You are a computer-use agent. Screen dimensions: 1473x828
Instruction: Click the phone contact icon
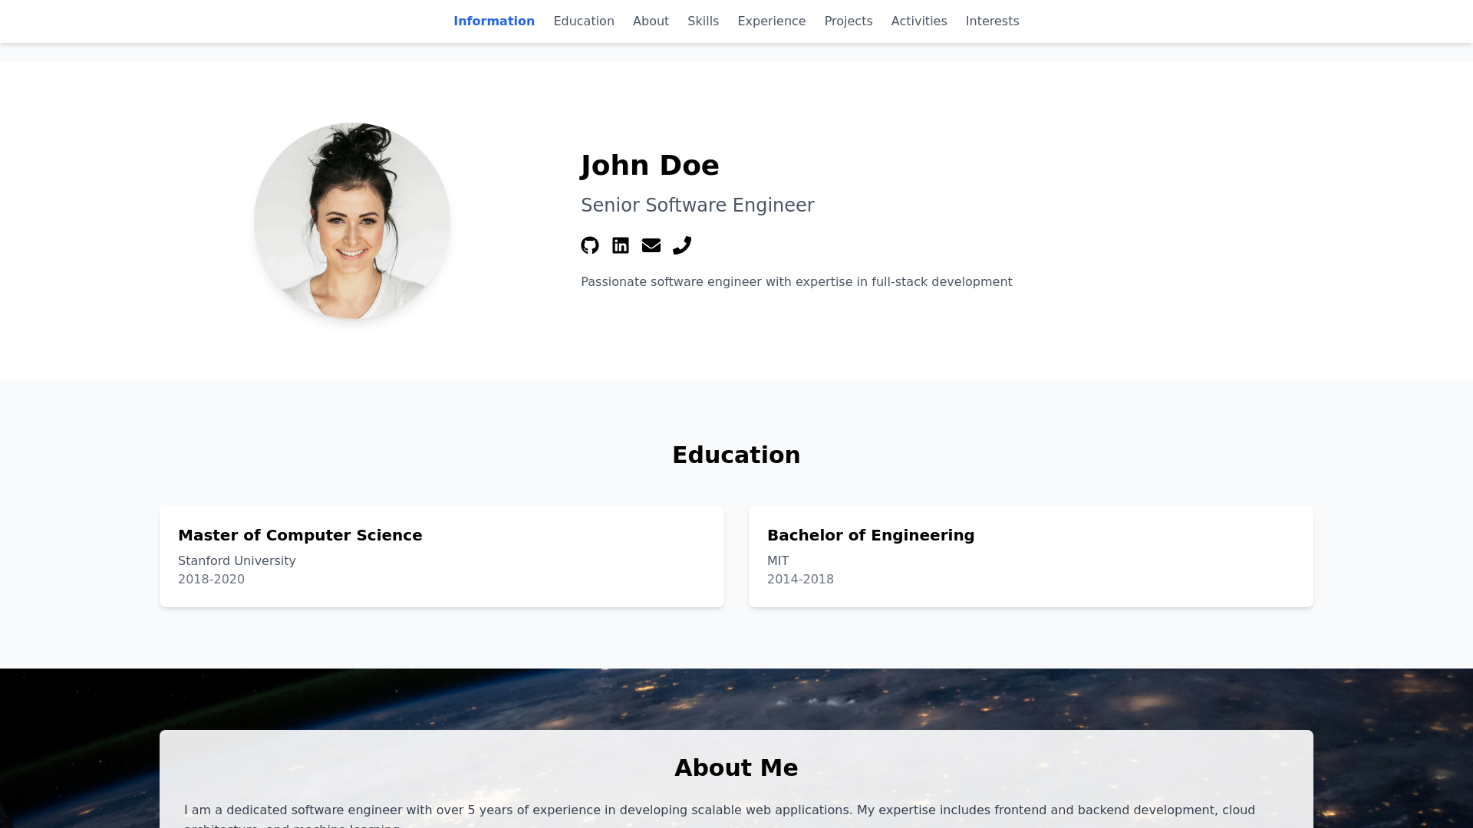point(681,245)
